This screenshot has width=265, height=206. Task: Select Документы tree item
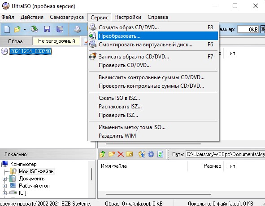[x=32, y=179]
